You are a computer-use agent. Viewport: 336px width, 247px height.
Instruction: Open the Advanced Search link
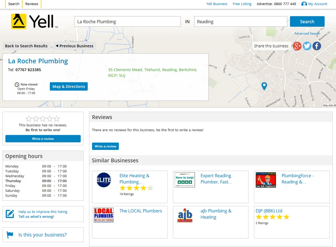click(x=307, y=33)
